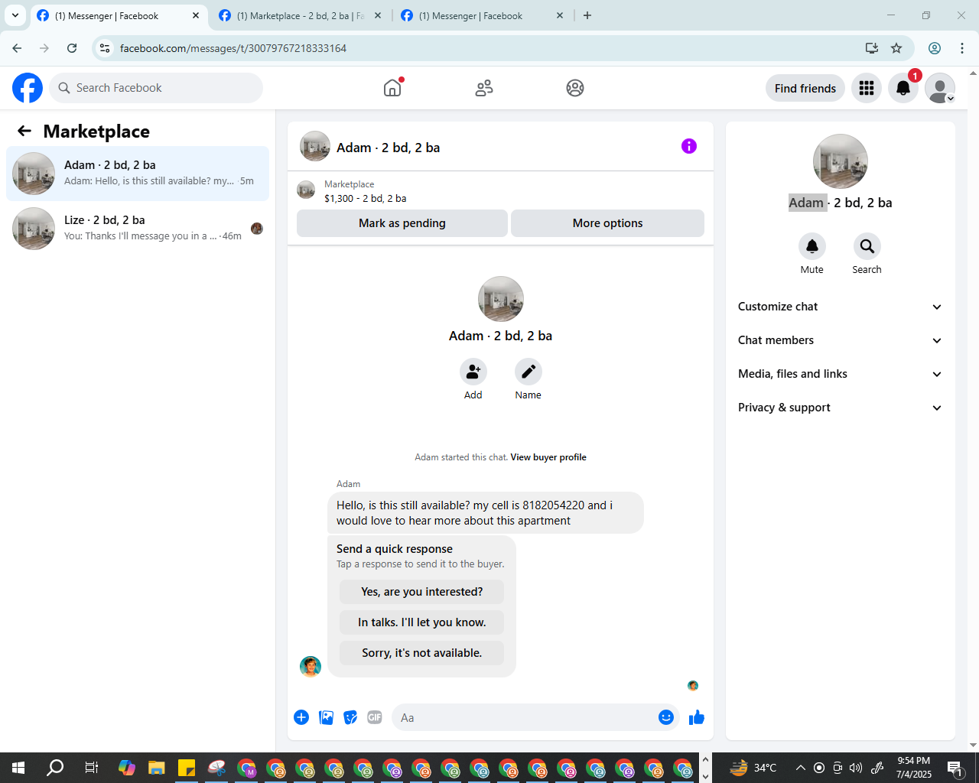Screen dimensions: 979x783
Task: Expand Customize chat section
Action: (840, 307)
